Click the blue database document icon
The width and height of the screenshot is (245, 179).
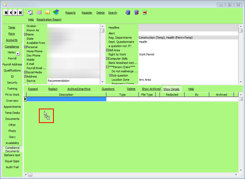(128, 12)
